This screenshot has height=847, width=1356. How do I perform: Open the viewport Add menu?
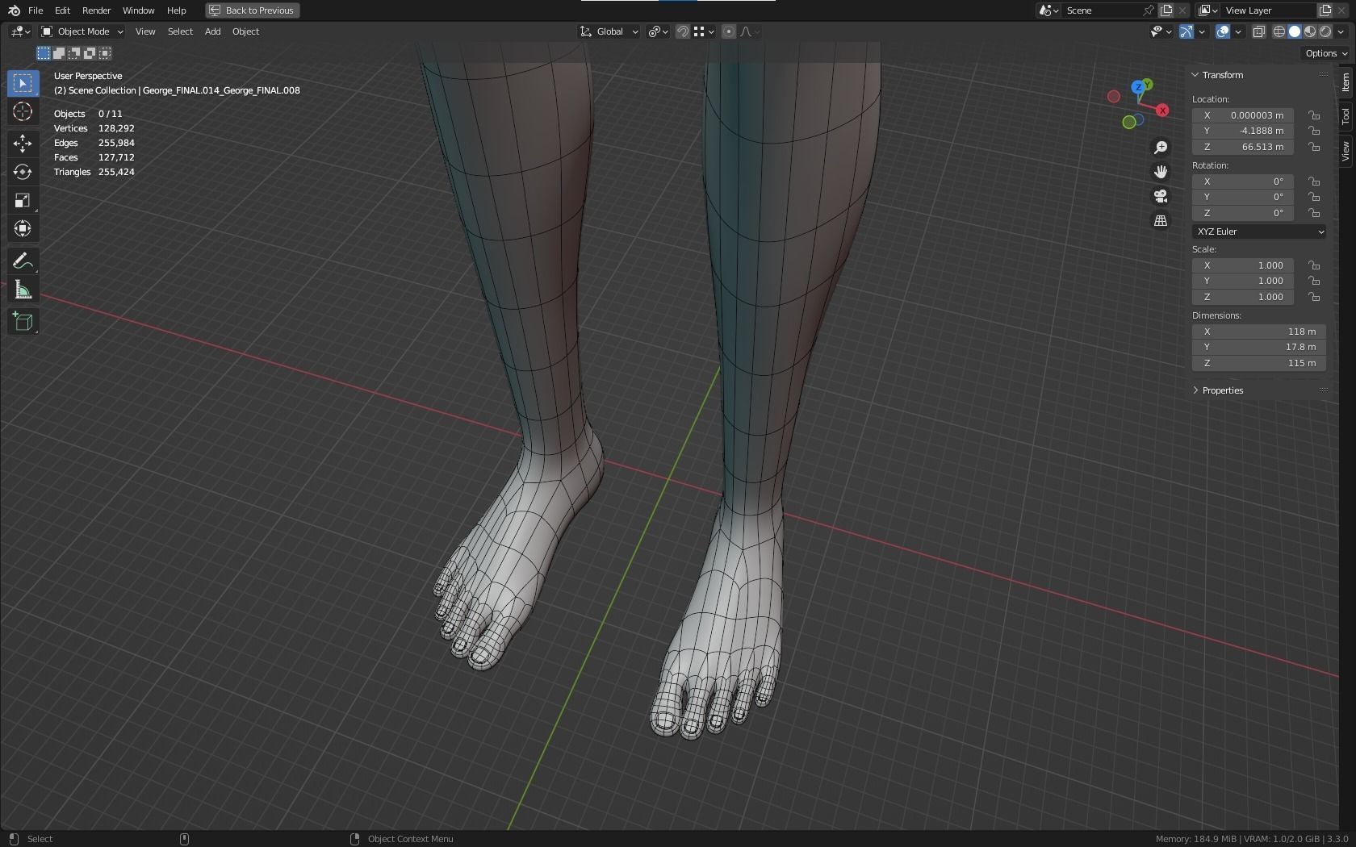click(x=212, y=31)
